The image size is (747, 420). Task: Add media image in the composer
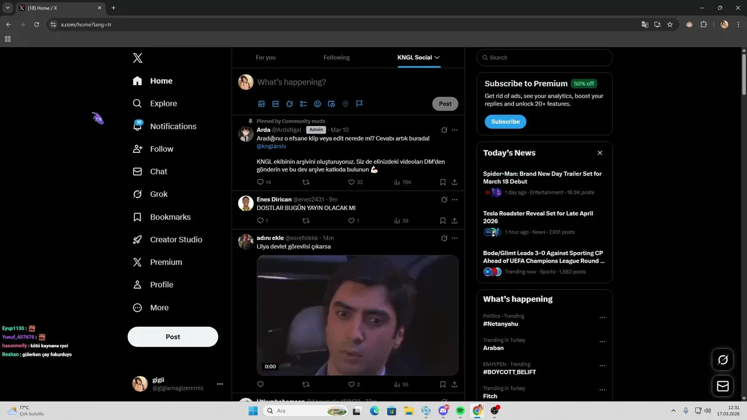tap(261, 104)
